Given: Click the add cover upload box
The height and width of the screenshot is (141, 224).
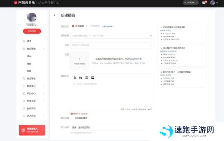Looking at the screenshot, I should 79,61.
